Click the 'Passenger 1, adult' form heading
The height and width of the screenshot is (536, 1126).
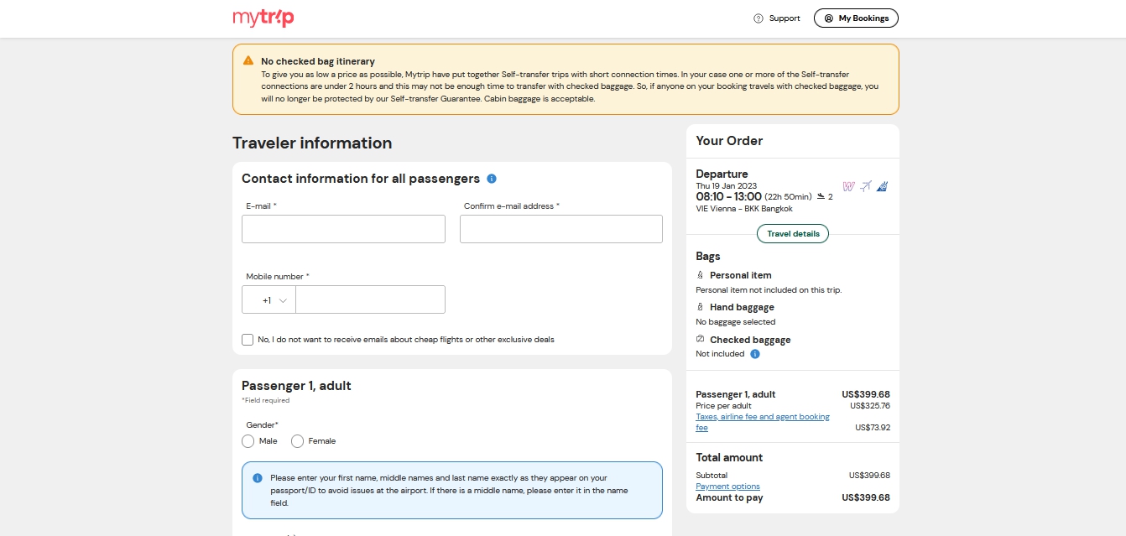pos(296,386)
